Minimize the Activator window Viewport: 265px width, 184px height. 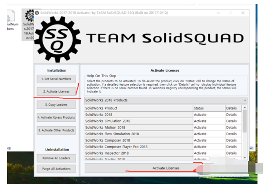tap(218, 13)
